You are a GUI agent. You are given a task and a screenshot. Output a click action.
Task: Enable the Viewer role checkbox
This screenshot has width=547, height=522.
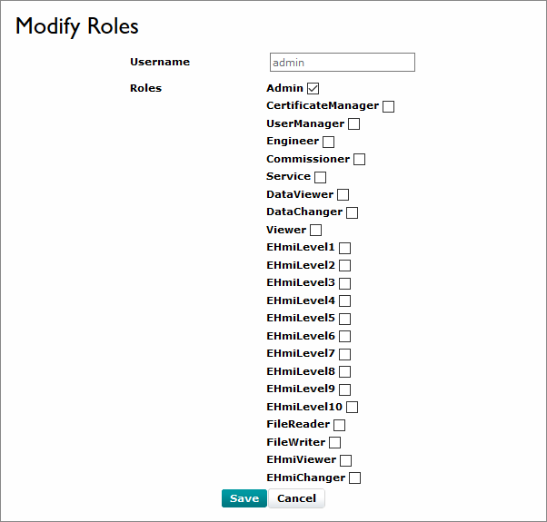click(x=315, y=231)
